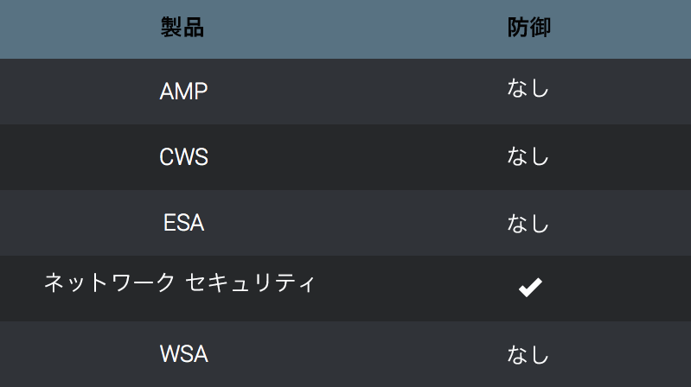The width and height of the screenshot is (691, 387).
Task: Click the blue-gray table header bar
Action: click(346, 28)
